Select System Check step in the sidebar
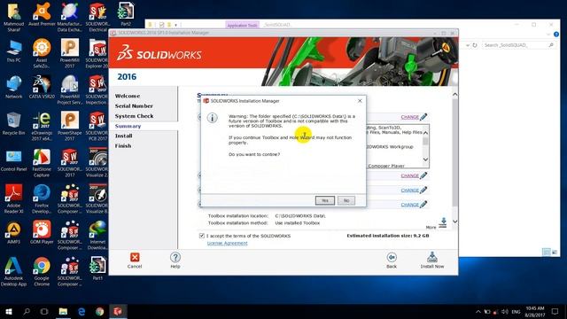 134,116
